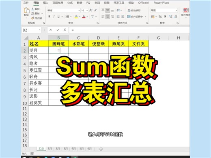Click the middle align icon

tap(108, 10)
